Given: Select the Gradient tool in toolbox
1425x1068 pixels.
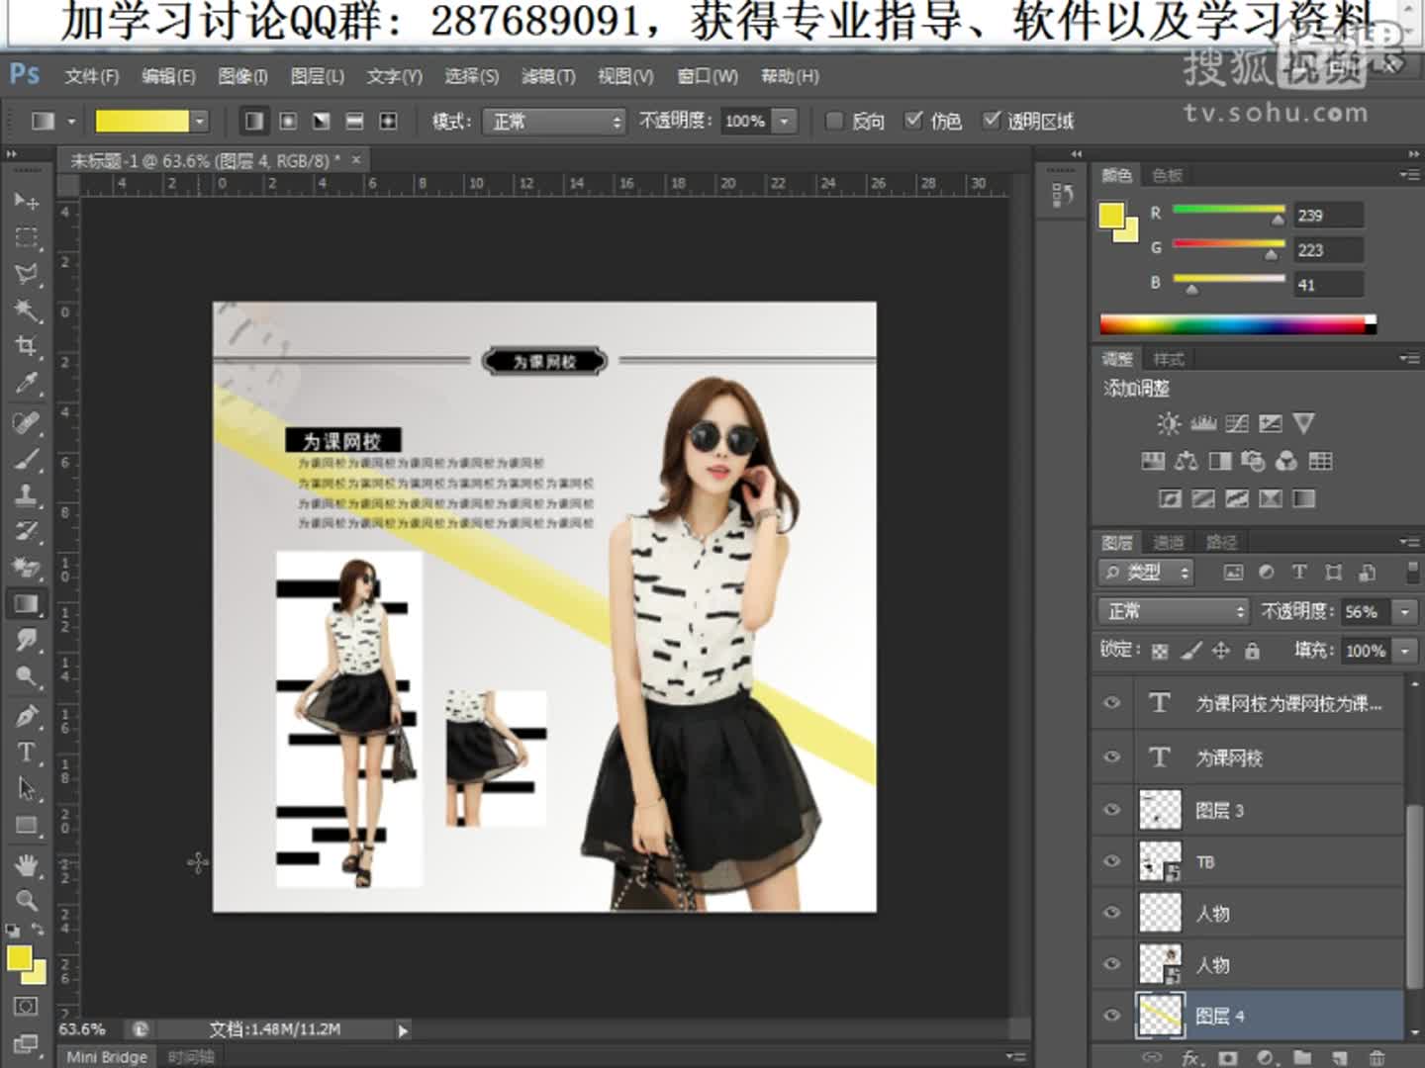Looking at the screenshot, I should [27, 604].
